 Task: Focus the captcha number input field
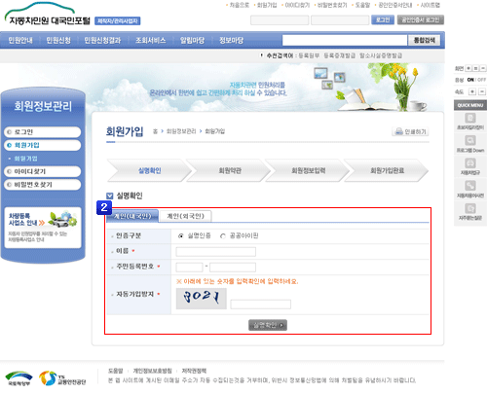point(261,304)
